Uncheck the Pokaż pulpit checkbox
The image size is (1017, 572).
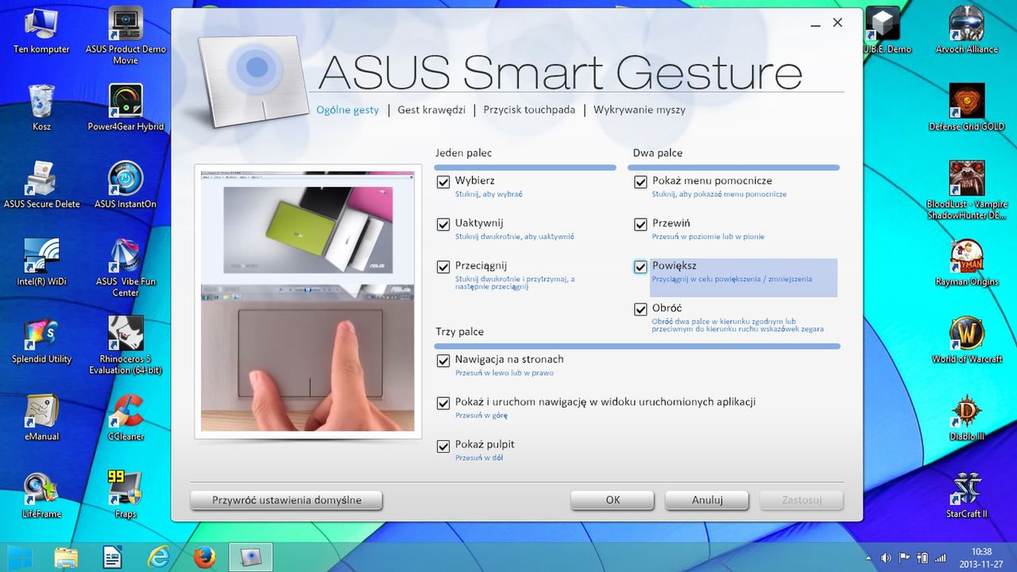[x=443, y=446]
